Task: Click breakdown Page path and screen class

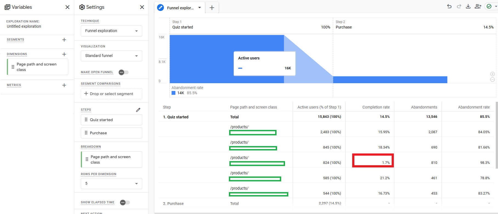Action: (112, 159)
